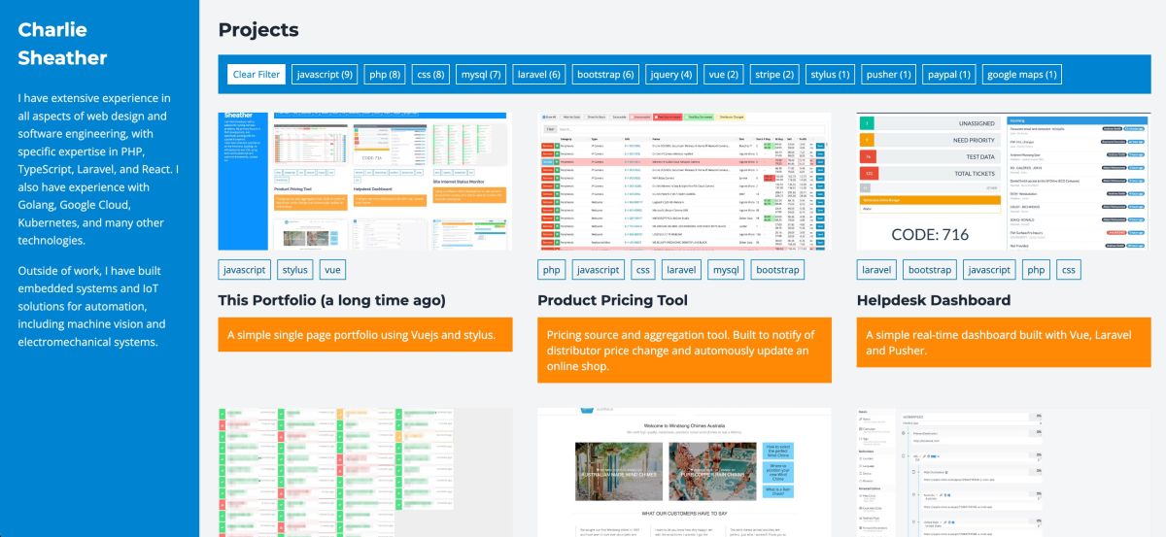Filter projects by jquery (4)

tap(671, 75)
